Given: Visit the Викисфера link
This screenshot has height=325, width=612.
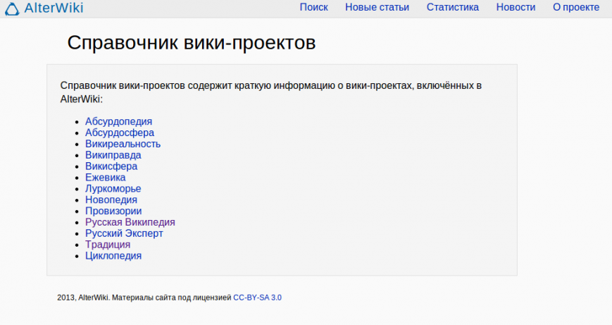Looking at the screenshot, I should (111, 166).
